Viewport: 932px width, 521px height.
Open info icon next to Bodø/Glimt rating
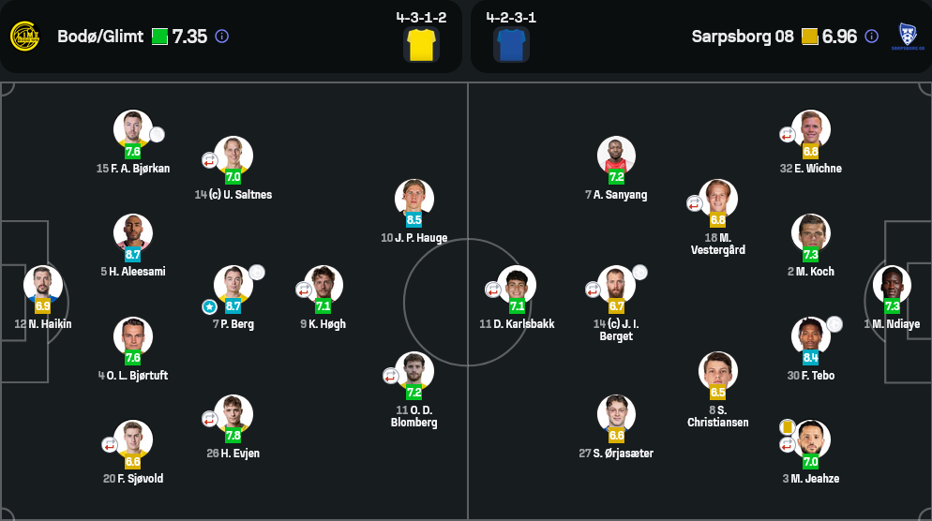[x=222, y=37]
